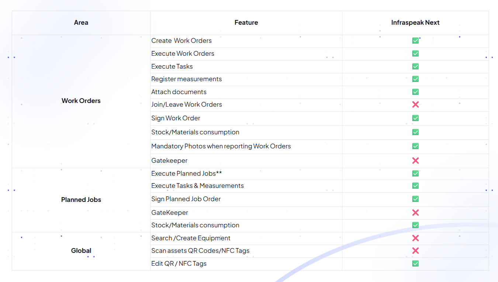The image size is (498, 282).
Task: Click the green checkmark for Execute Work Orders
Action: 415,54
